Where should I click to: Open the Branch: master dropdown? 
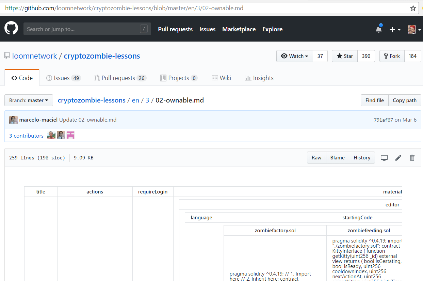pos(29,100)
